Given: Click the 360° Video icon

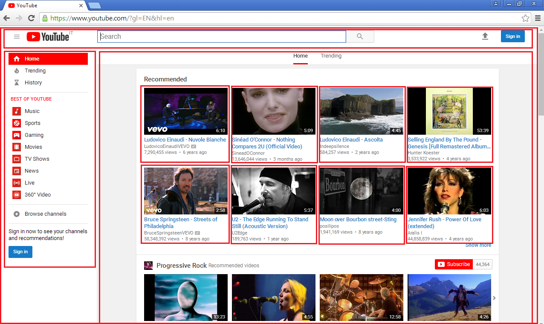Looking at the screenshot, I should (17, 195).
